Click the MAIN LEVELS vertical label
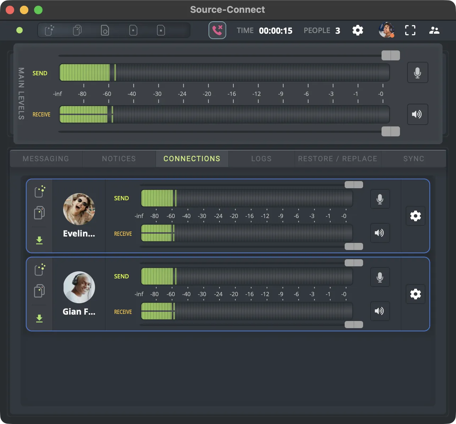The width and height of the screenshot is (456, 424). (21, 93)
